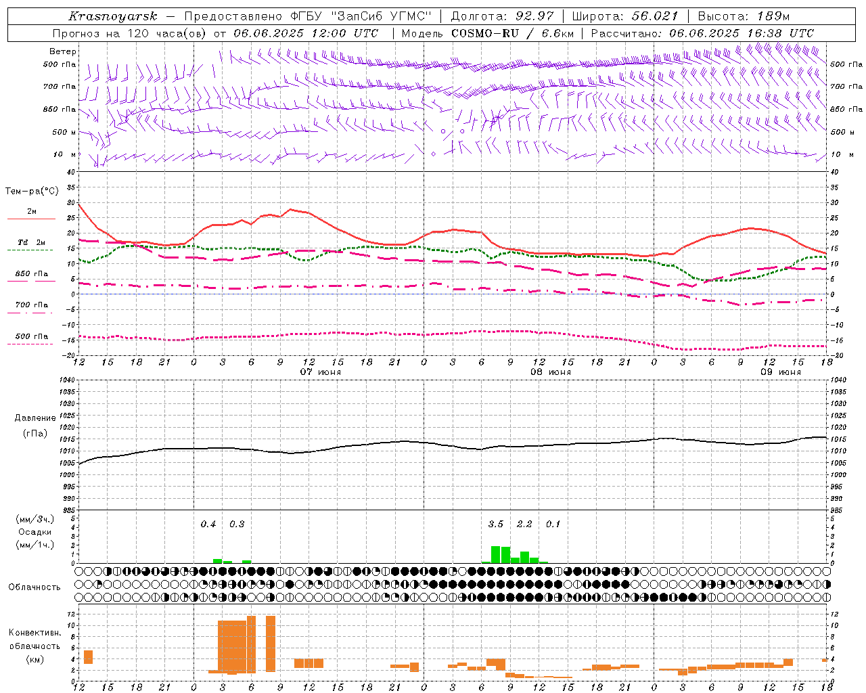Viewport: 866px width, 693px height.
Task: Select the 'Долгота: 92.97' header field
Action: click(502, 16)
